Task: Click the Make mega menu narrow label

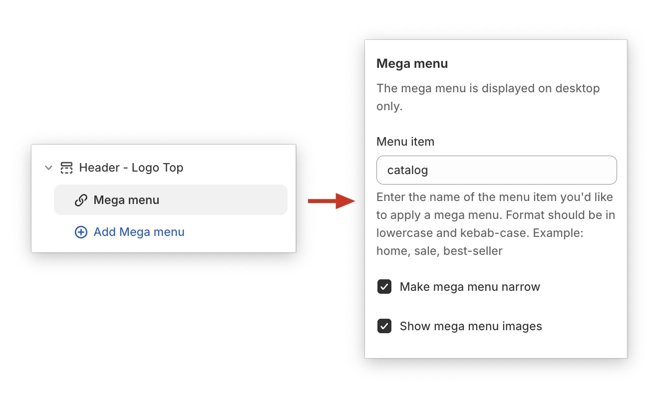Action: coord(470,287)
